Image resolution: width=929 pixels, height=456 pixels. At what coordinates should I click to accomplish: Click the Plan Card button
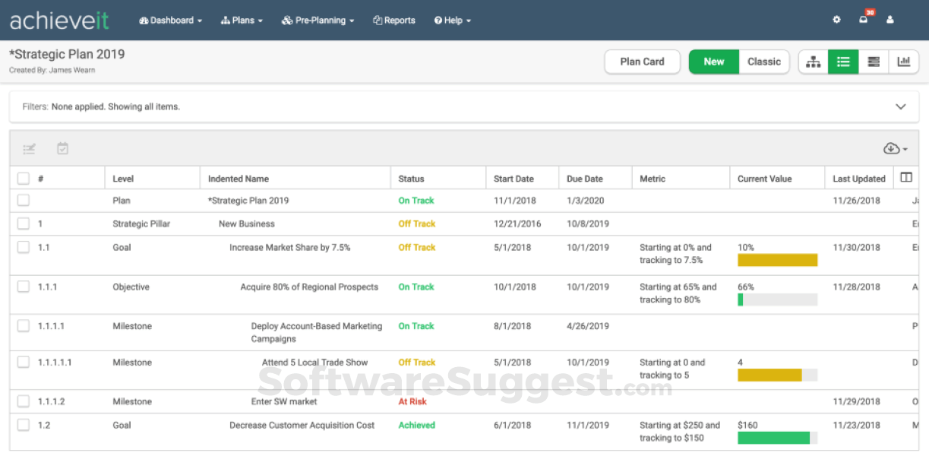point(642,62)
